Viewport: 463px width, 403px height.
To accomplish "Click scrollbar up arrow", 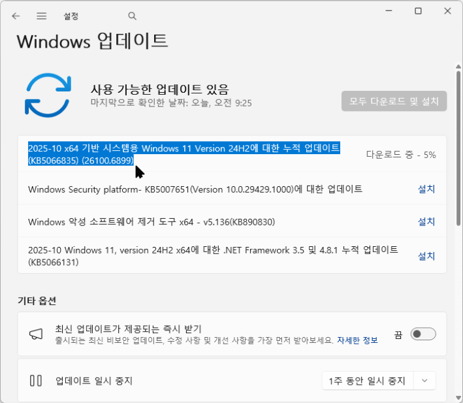I will point(458,67).
